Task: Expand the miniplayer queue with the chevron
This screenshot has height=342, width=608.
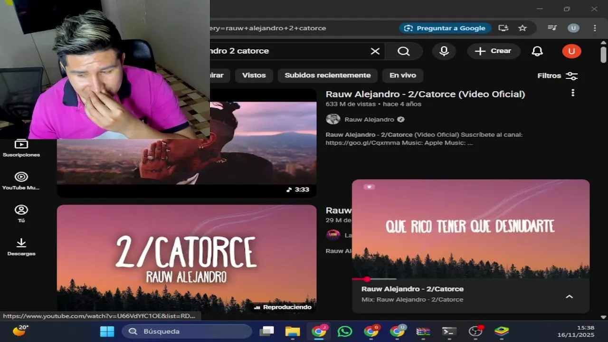Action: (569, 296)
